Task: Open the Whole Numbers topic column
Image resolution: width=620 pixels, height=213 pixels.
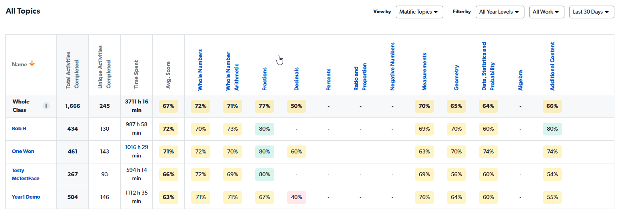Action: pyautogui.click(x=200, y=70)
